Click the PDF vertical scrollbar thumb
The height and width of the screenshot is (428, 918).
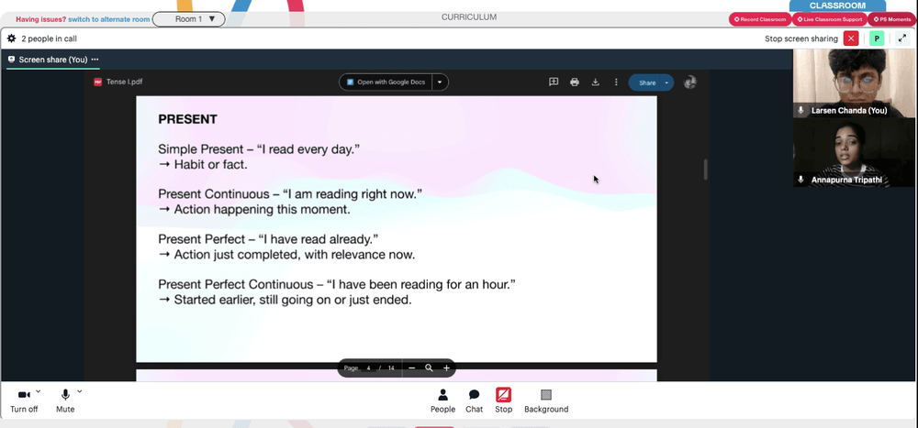click(x=705, y=170)
